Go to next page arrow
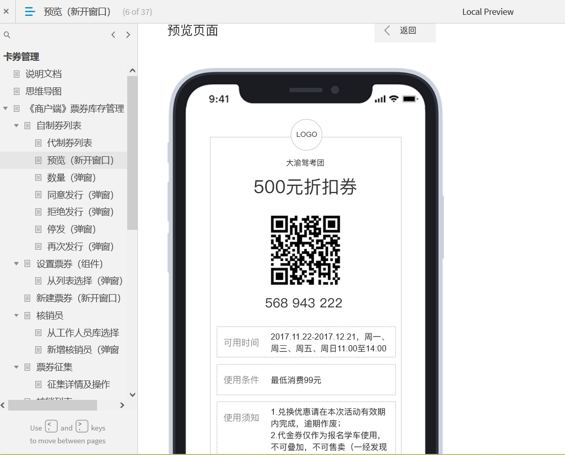 128,35
